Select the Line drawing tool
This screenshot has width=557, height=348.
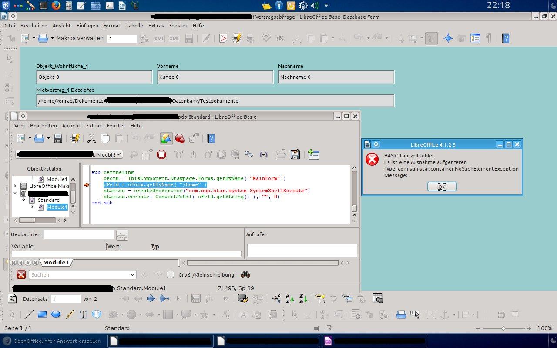(29, 314)
